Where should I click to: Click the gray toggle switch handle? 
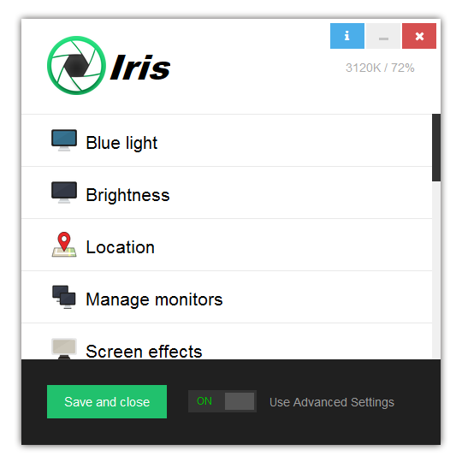[240, 401]
